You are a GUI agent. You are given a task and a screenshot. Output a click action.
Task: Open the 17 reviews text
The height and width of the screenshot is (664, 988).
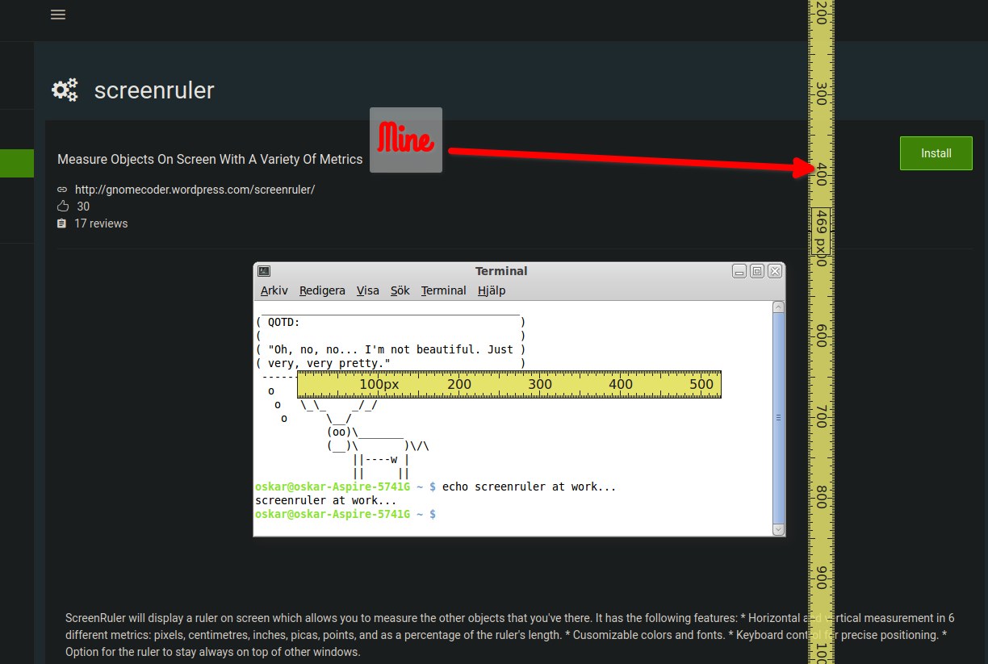101,223
